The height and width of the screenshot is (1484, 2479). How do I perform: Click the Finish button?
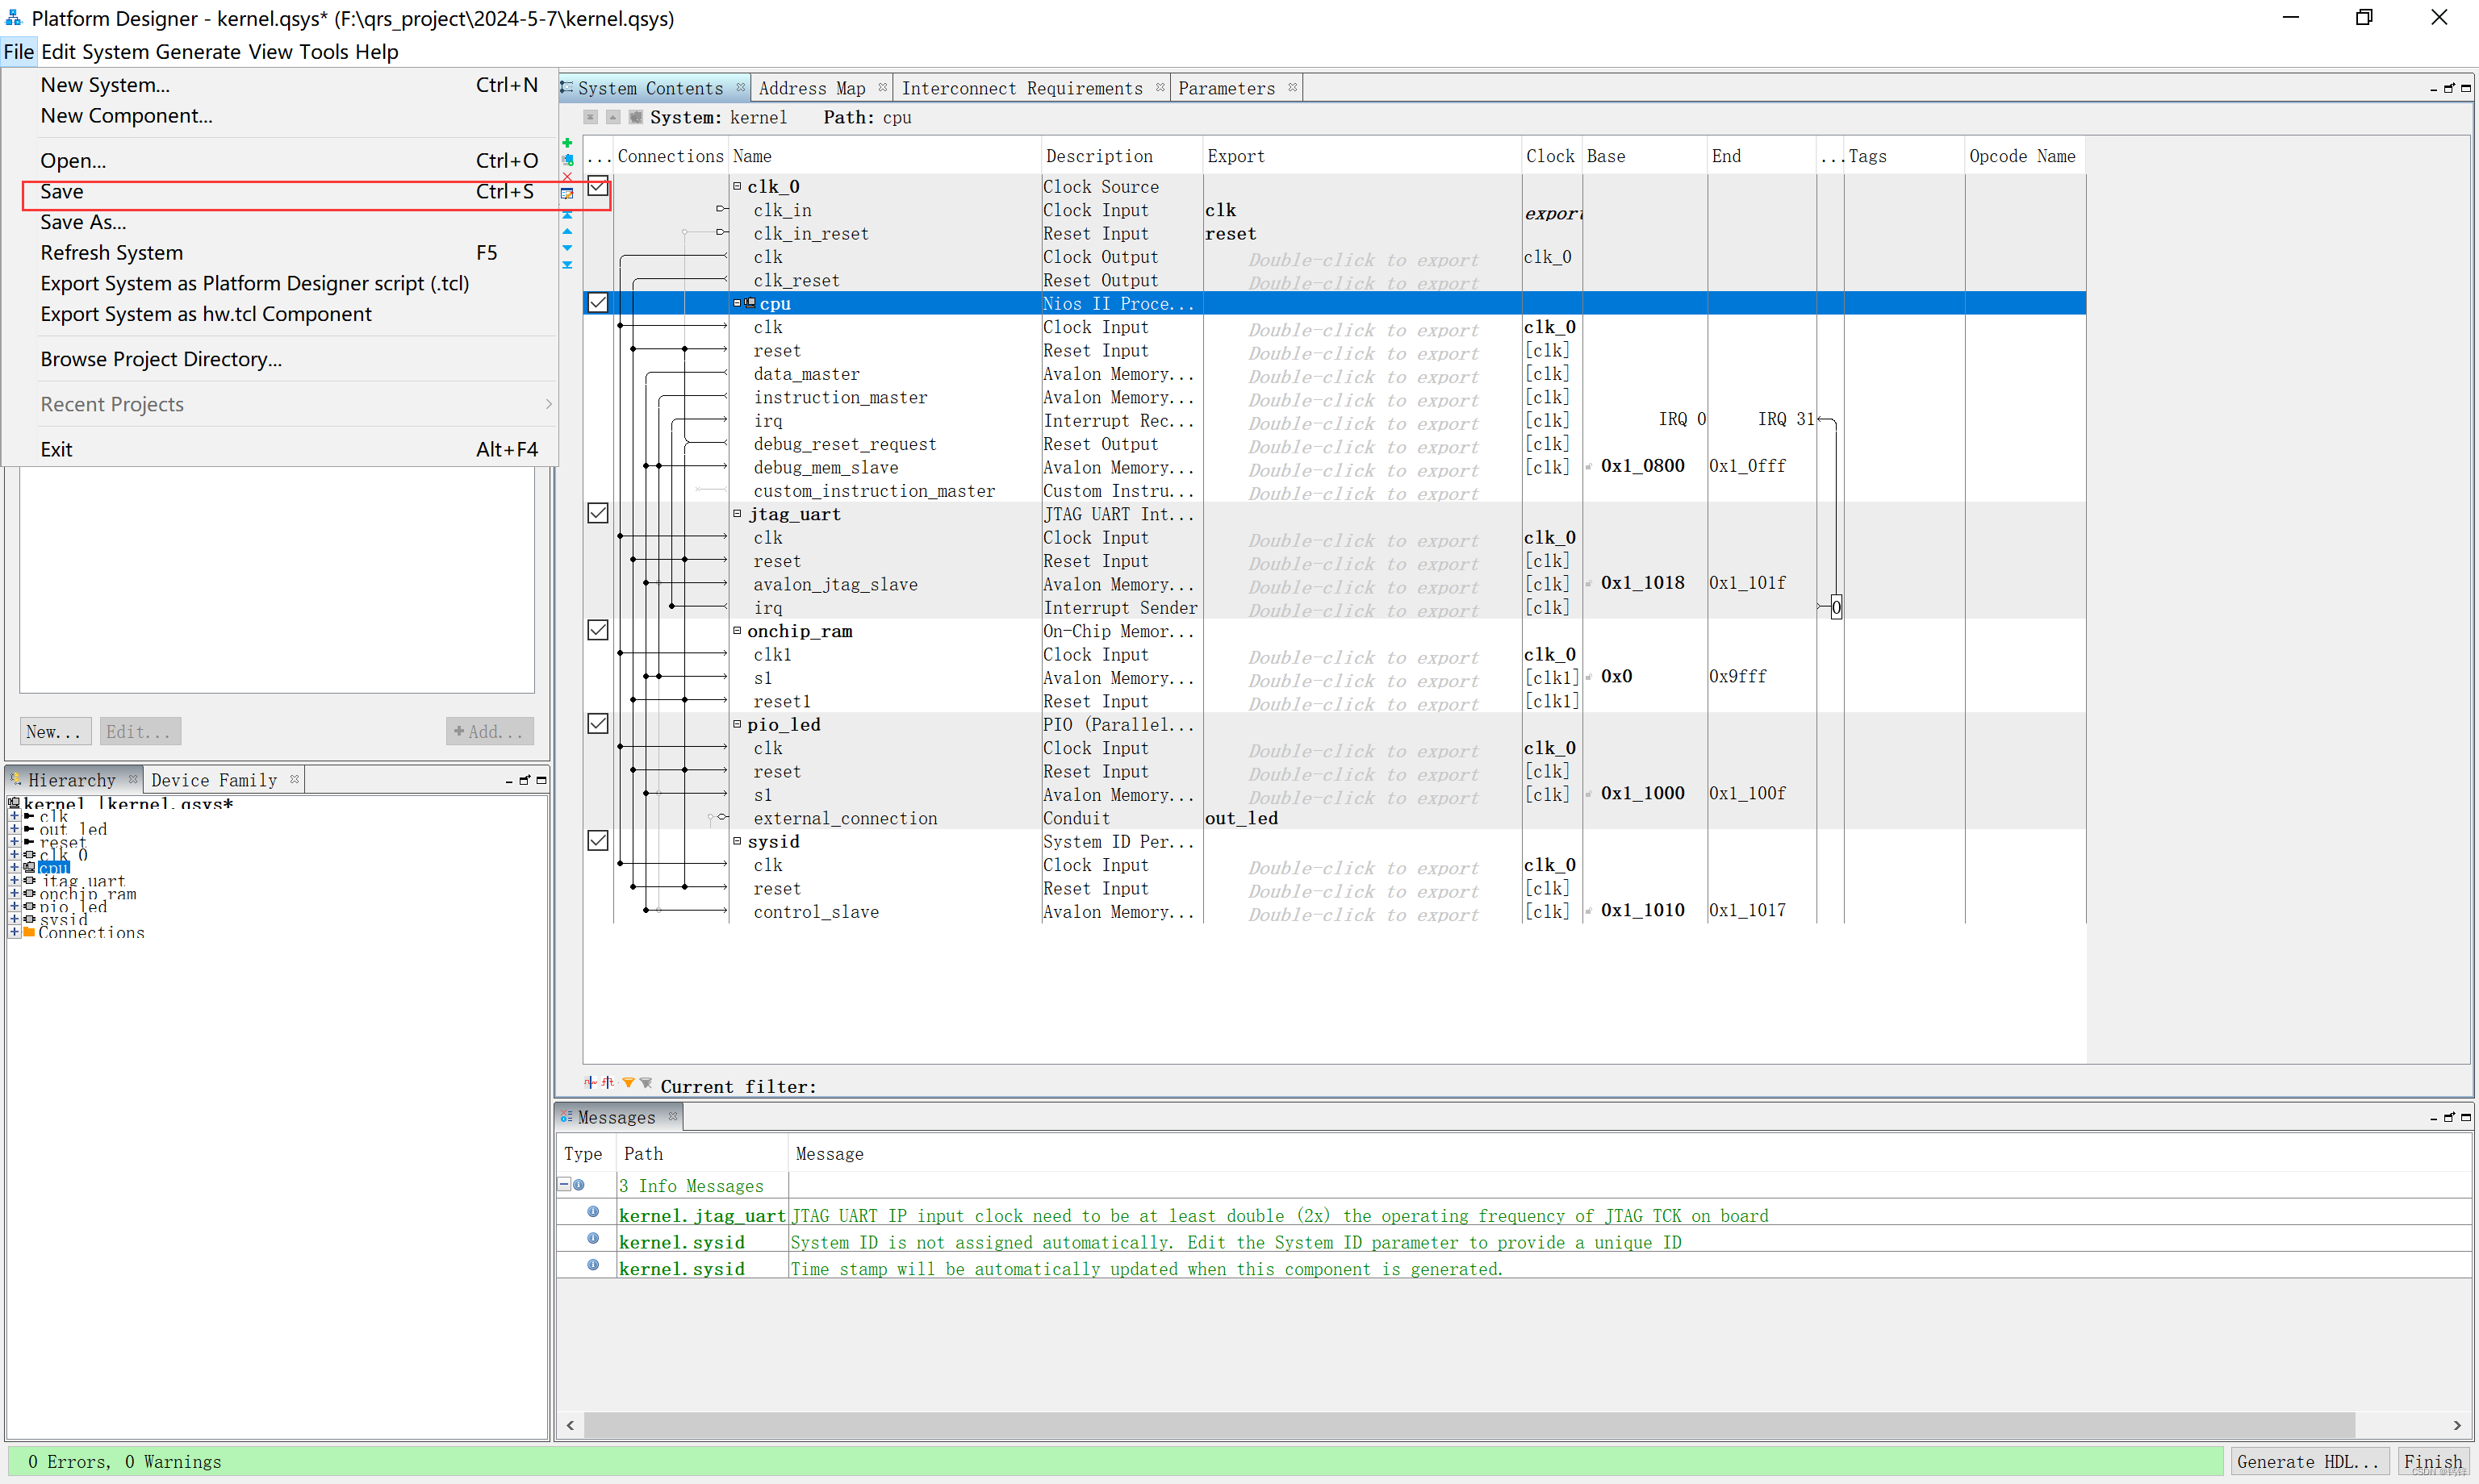2433,1461
